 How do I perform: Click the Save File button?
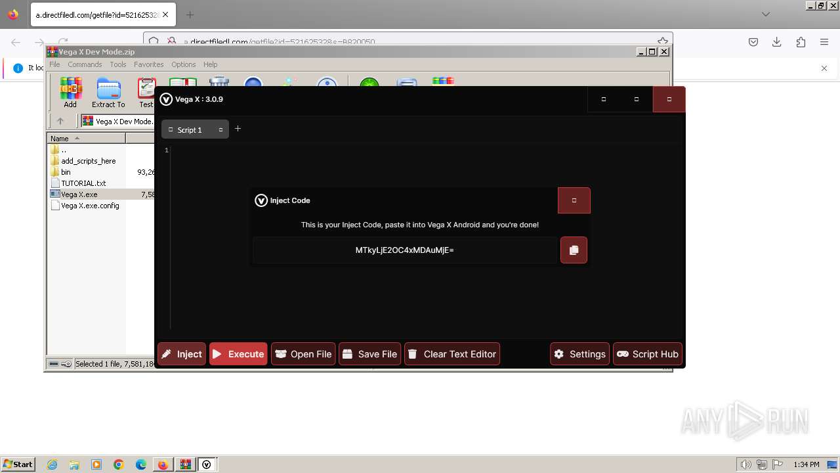pyautogui.click(x=369, y=354)
